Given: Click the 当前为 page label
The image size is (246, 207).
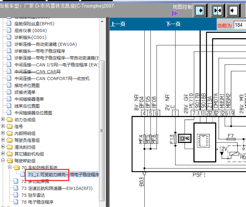Looking at the screenshot, I should (x=224, y=26).
